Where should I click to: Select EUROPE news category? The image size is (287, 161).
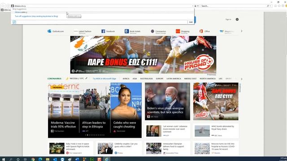tap(160, 79)
